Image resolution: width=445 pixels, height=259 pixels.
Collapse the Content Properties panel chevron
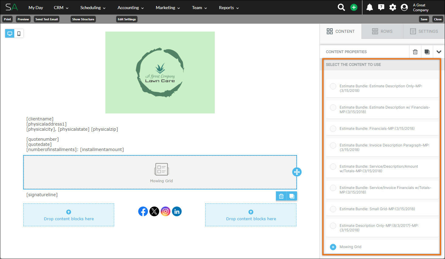(x=439, y=52)
